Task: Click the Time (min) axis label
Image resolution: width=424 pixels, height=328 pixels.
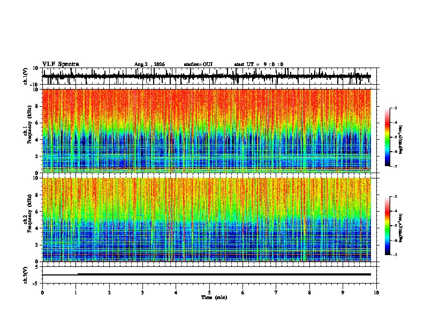Action: (x=214, y=297)
